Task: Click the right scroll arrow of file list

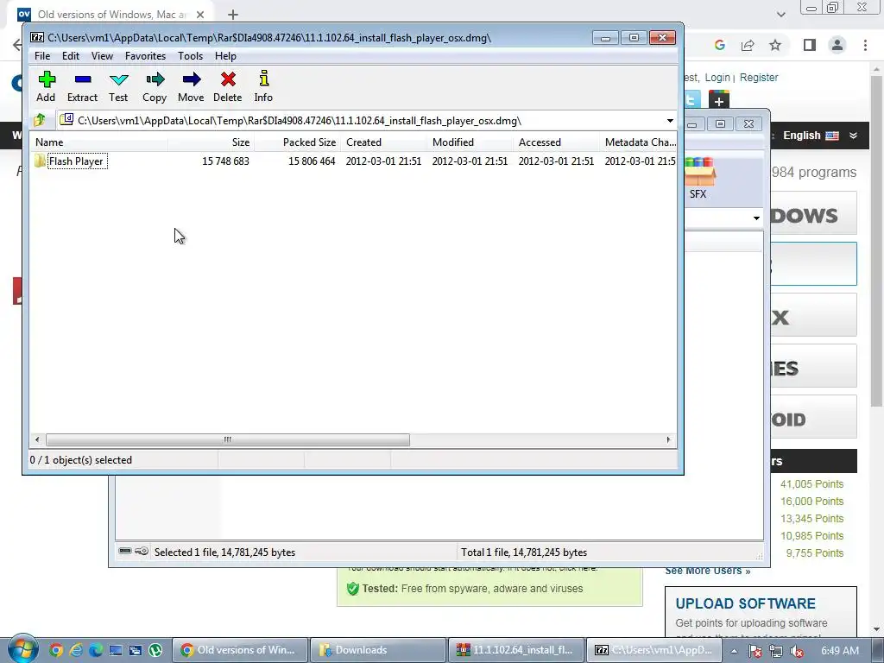Action: pos(669,439)
